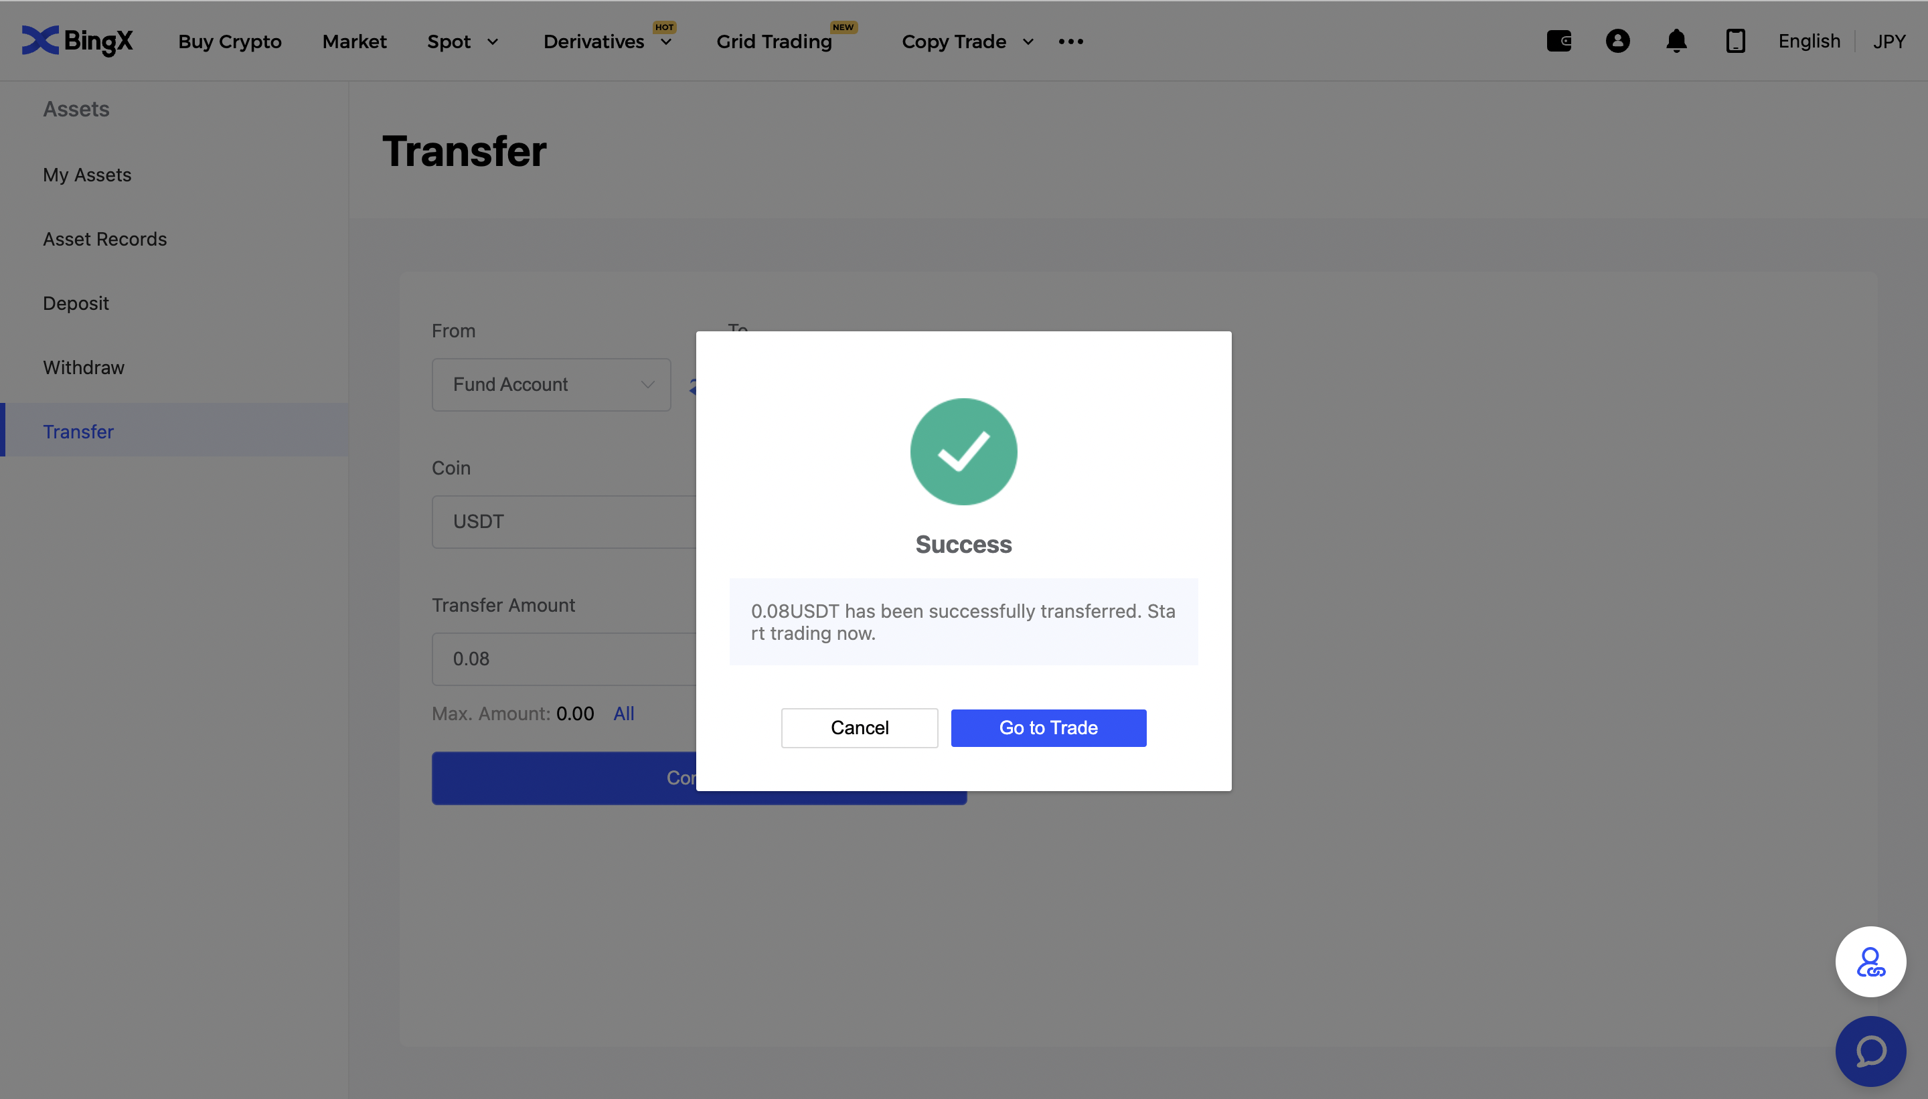Screen dimensions: 1928x1099
Task: Open the wallet icon in header
Action: (1559, 41)
